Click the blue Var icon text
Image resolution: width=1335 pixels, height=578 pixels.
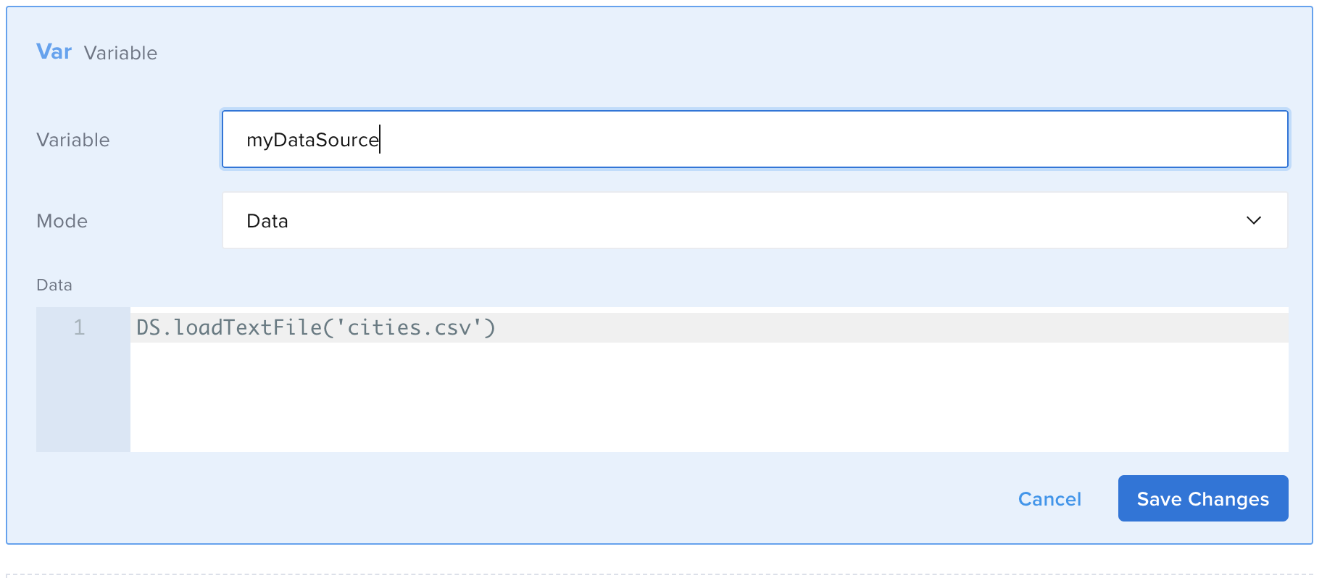54,51
